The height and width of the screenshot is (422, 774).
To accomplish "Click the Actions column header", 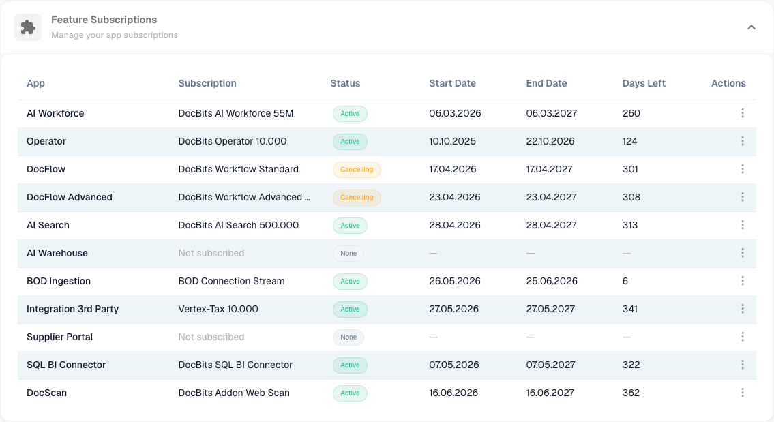I will point(728,83).
